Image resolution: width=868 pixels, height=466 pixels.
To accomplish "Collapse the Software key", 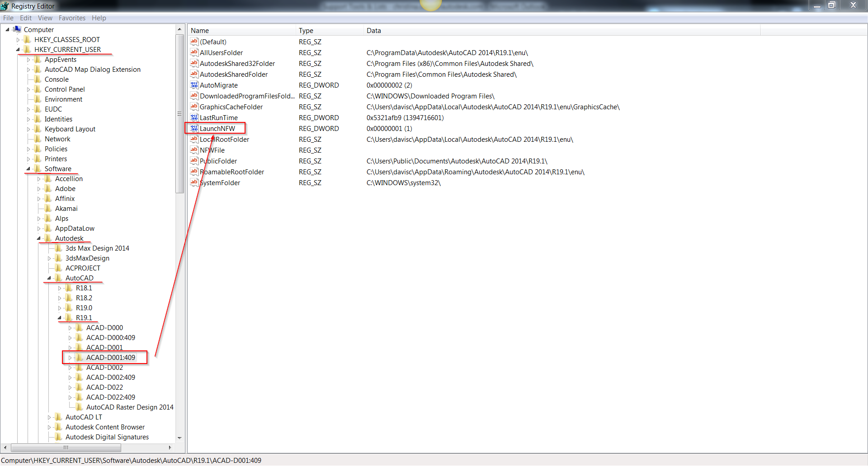I will point(28,168).
